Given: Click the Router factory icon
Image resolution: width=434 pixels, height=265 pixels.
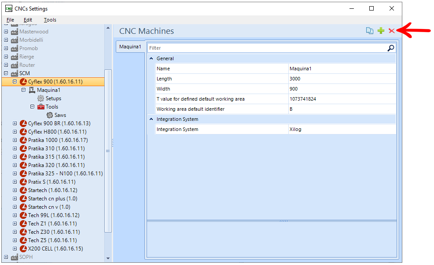Looking at the screenshot, I should [x=15, y=65].
